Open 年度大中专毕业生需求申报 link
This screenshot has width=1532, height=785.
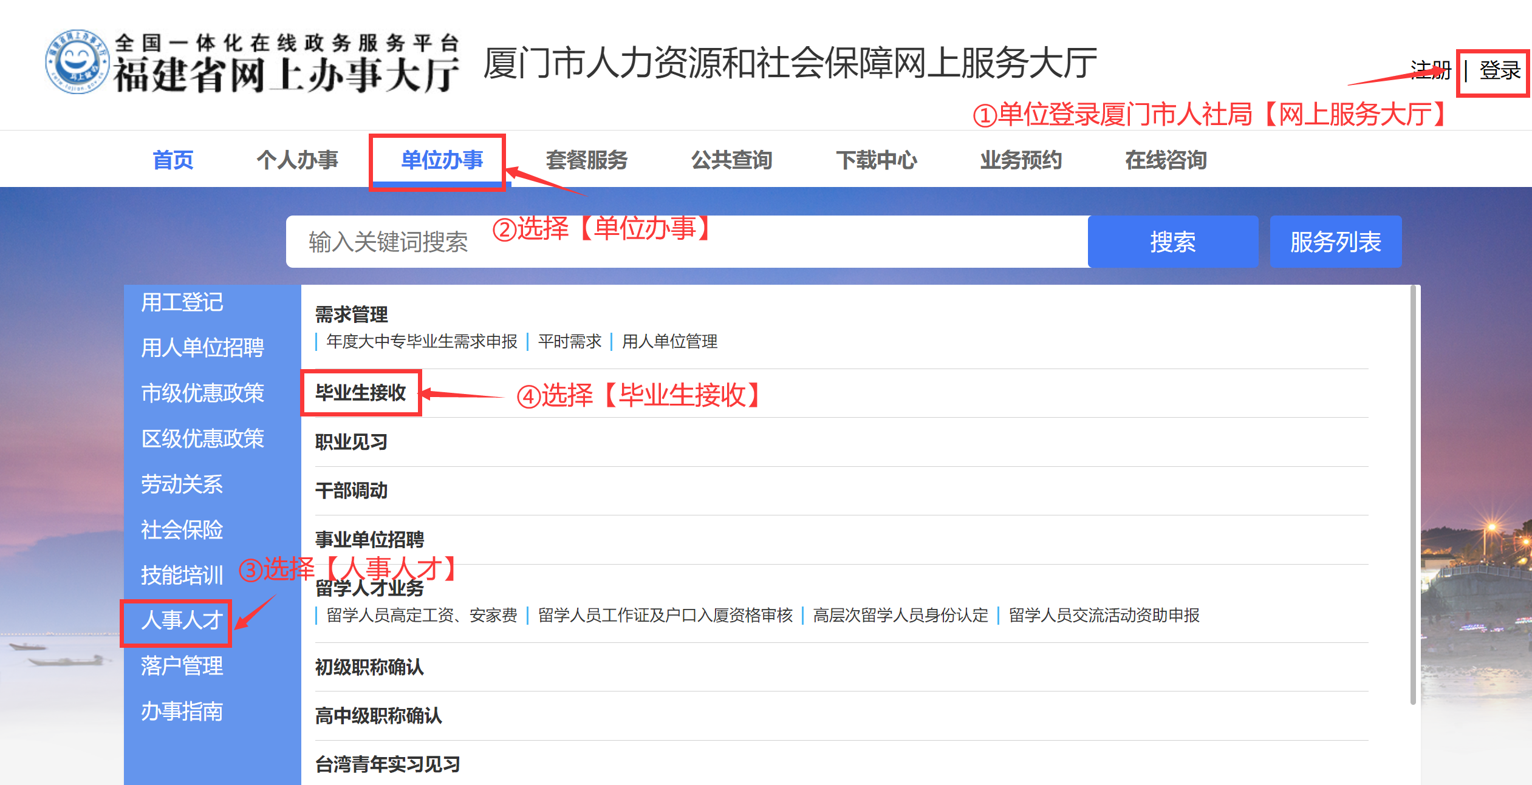[422, 342]
